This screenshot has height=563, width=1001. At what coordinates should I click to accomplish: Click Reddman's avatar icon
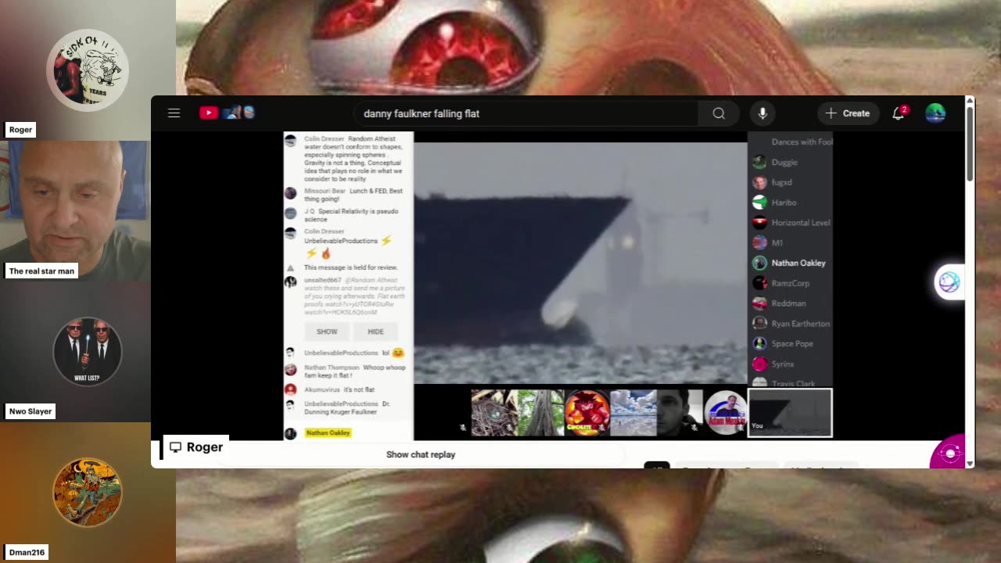click(759, 303)
